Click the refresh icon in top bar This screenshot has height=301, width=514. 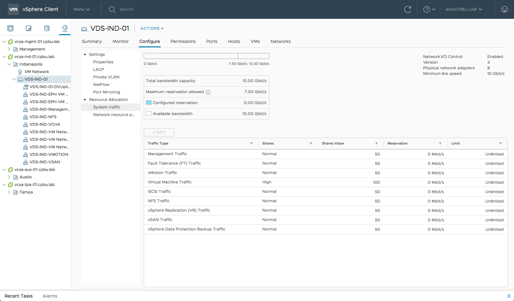click(x=408, y=9)
